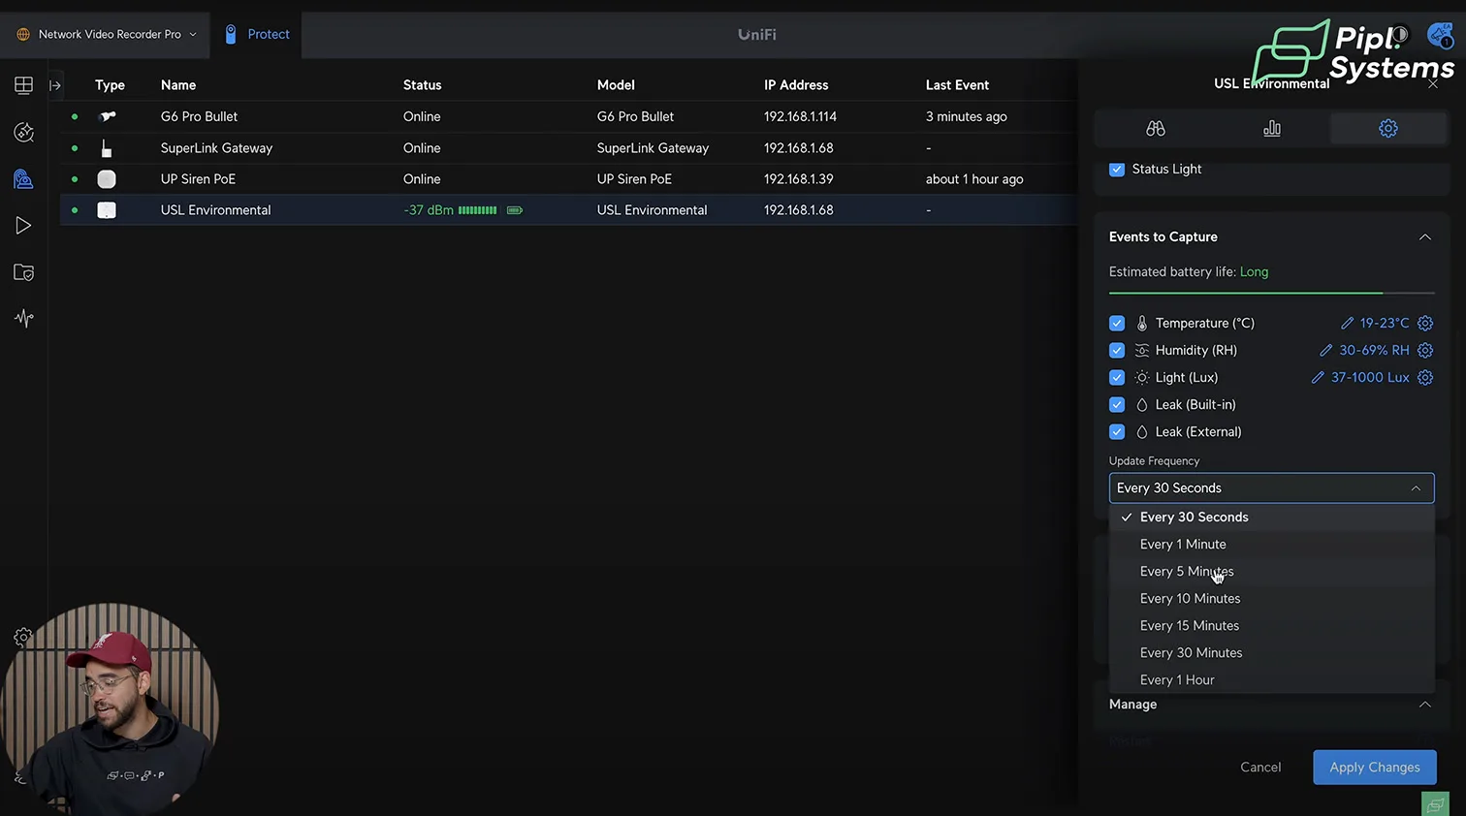Select Every 1 Minute option
This screenshot has height=816, width=1466.
[x=1271, y=545]
